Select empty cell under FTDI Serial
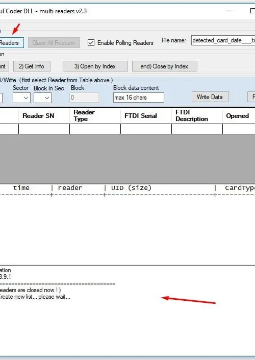 click(x=146, y=129)
